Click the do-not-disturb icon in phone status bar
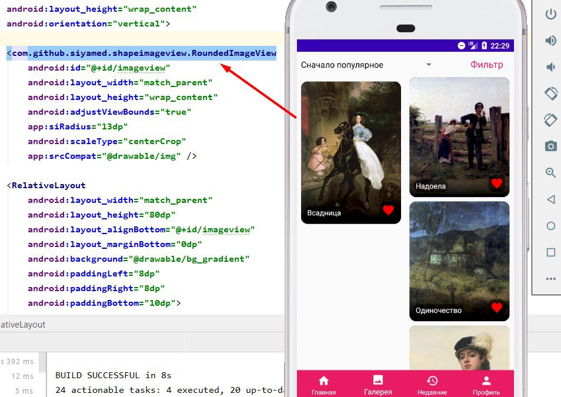561x397 pixels. [x=462, y=45]
